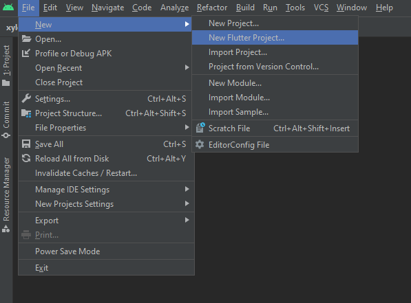Click the Project Structure icon
This screenshot has width=411, height=303.
(x=26, y=113)
